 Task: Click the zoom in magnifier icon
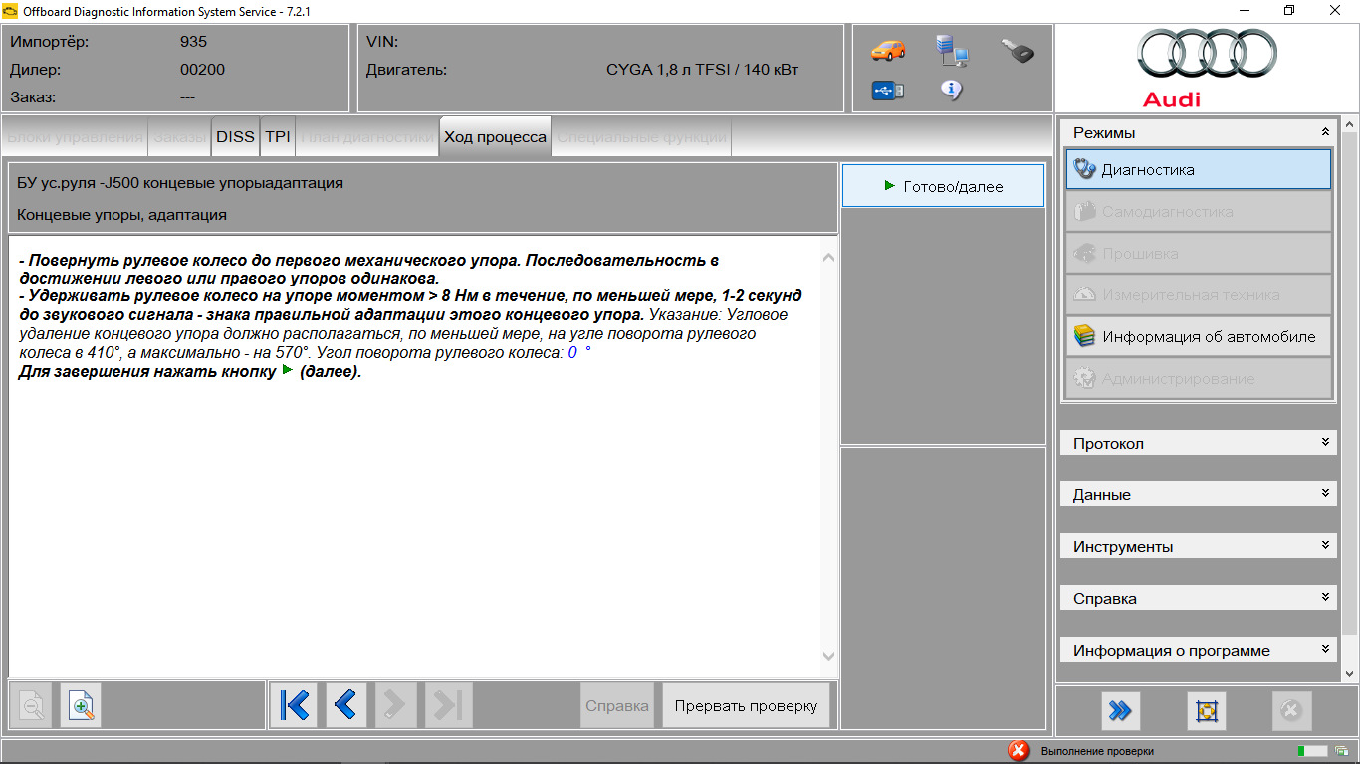click(x=81, y=705)
